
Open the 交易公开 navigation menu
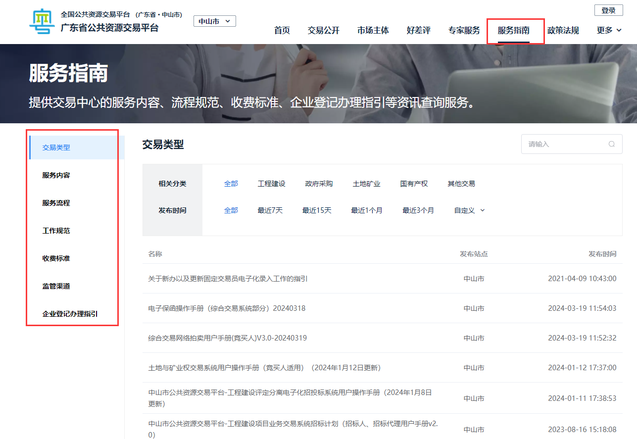click(x=324, y=31)
